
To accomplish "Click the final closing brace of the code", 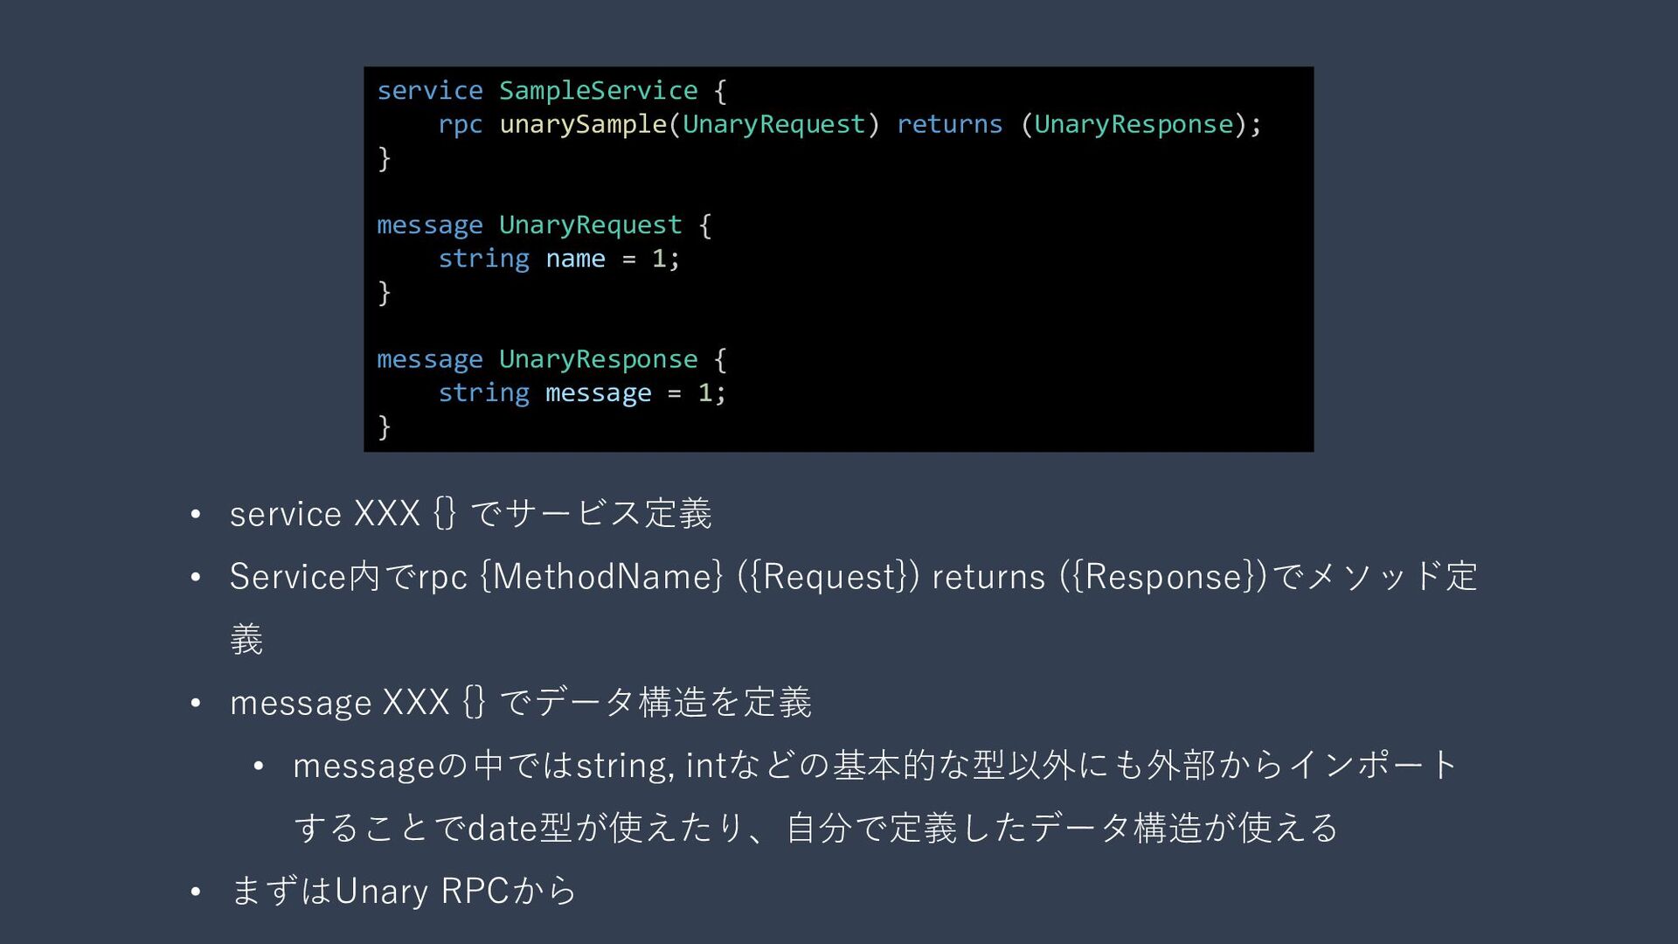I will point(384,427).
